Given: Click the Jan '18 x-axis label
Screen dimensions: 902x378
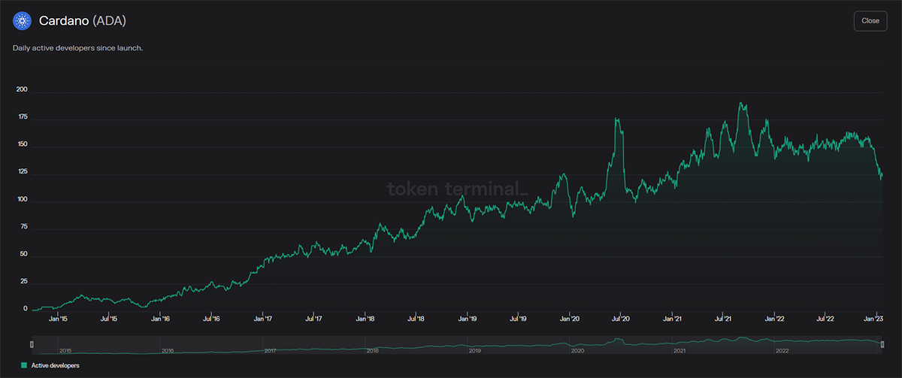Looking at the screenshot, I should 365,319.
